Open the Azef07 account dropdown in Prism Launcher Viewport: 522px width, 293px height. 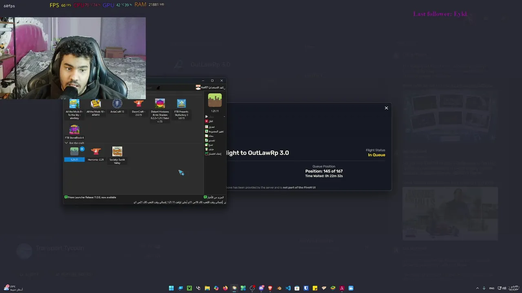click(210, 87)
